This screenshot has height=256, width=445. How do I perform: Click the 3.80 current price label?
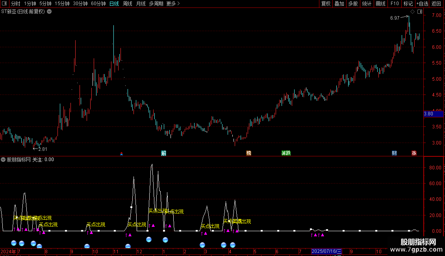[433, 114]
